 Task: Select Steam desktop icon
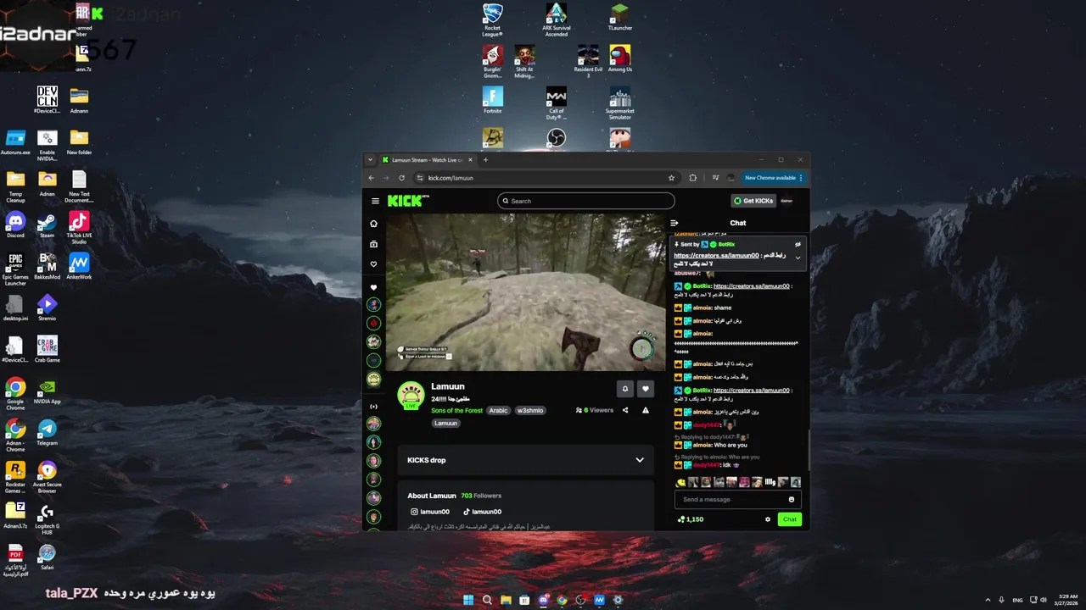coord(47,225)
